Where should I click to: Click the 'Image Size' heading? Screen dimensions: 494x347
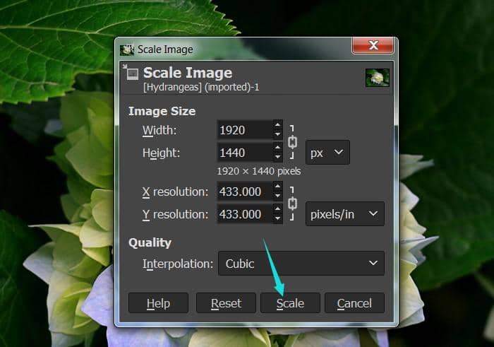pyautogui.click(x=162, y=111)
